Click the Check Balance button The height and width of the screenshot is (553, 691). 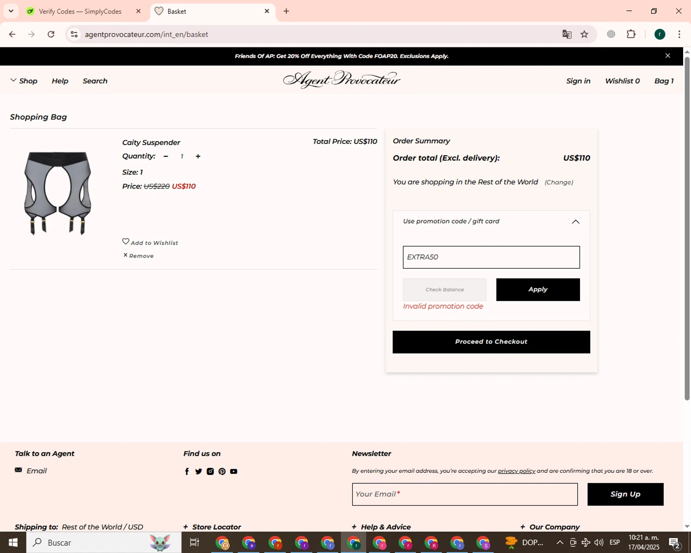[445, 289]
